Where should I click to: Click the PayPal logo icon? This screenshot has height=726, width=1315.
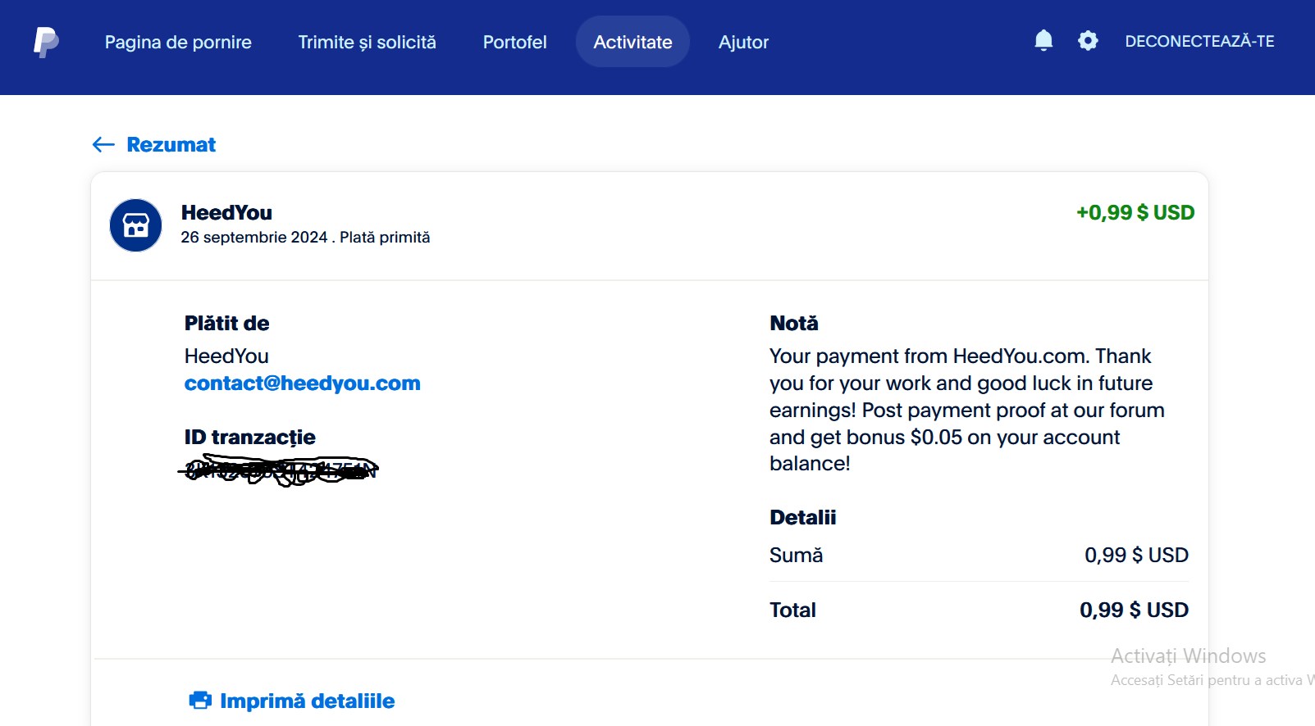pyautogui.click(x=46, y=42)
